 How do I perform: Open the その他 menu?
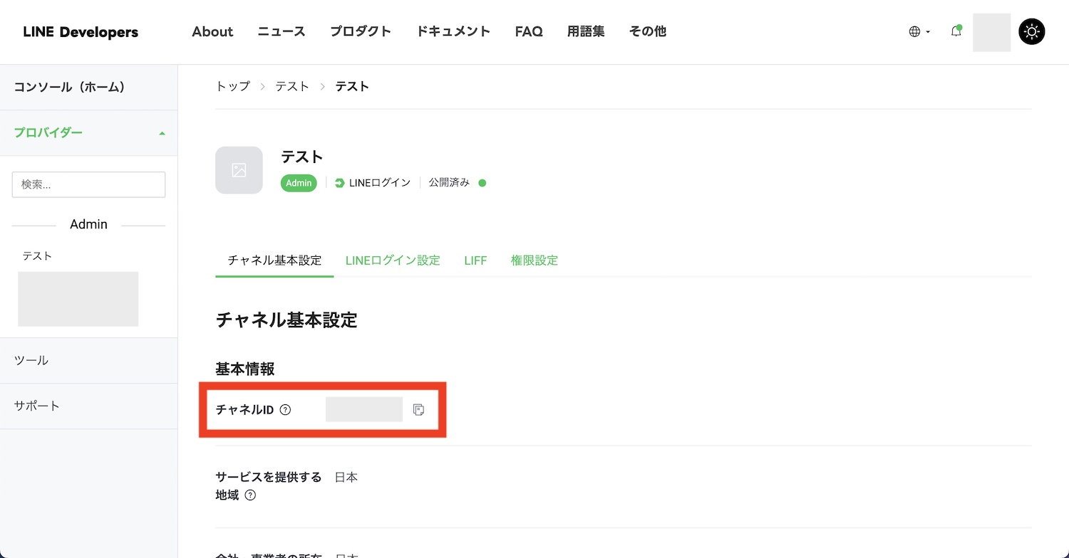pos(648,31)
